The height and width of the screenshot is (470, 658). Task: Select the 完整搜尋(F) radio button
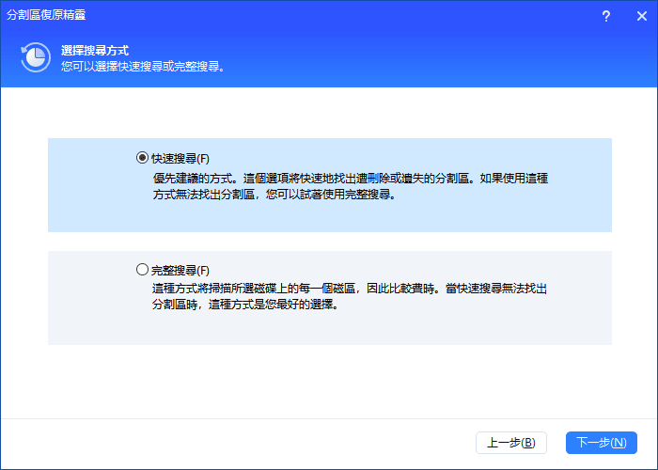[x=142, y=270]
